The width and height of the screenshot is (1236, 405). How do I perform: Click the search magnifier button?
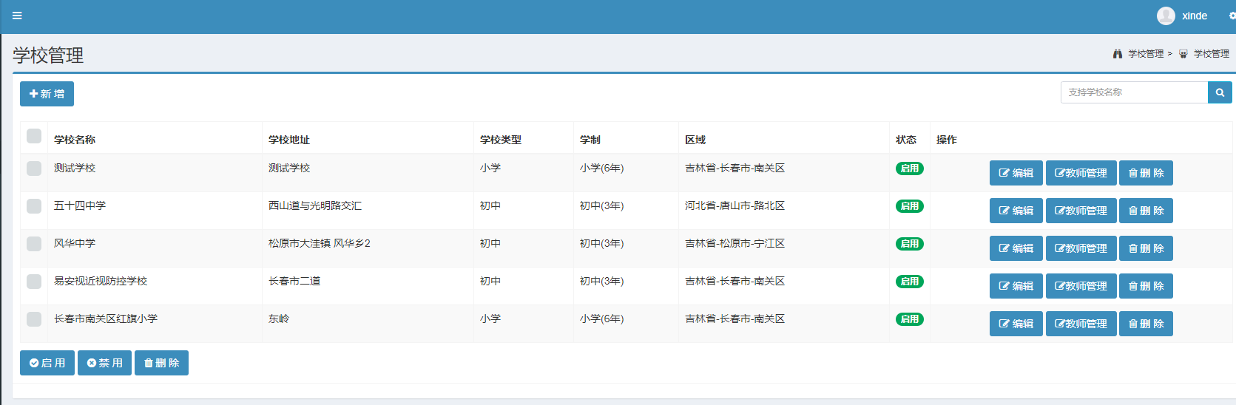[1220, 92]
